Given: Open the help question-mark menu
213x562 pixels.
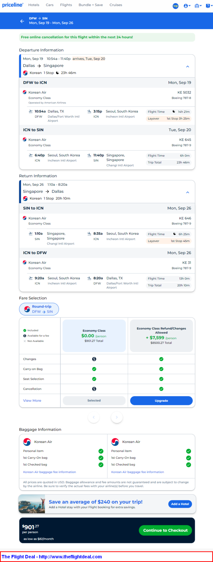Looking at the screenshot, I should (x=209, y=6).
